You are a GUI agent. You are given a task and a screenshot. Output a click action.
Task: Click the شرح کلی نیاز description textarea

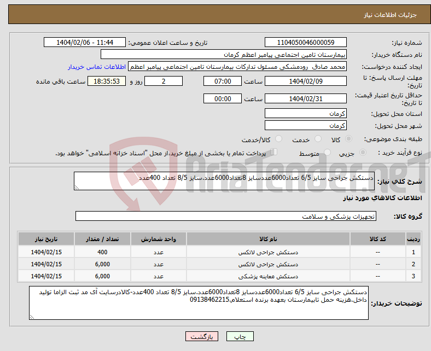(224, 181)
